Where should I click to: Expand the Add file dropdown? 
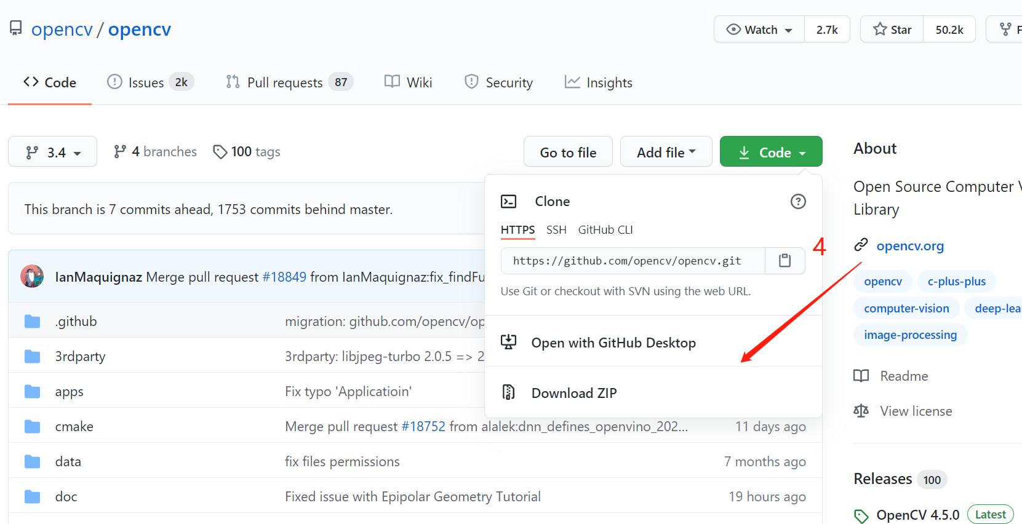[666, 151]
